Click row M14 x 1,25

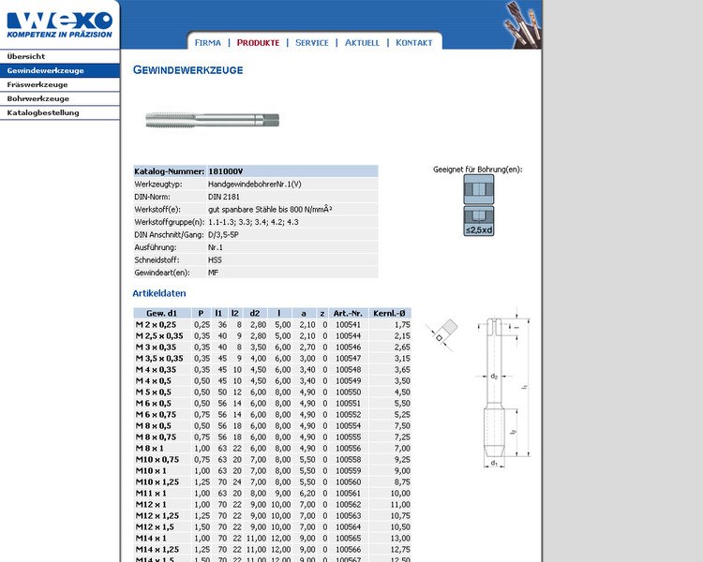pyautogui.click(x=272, y=550)
